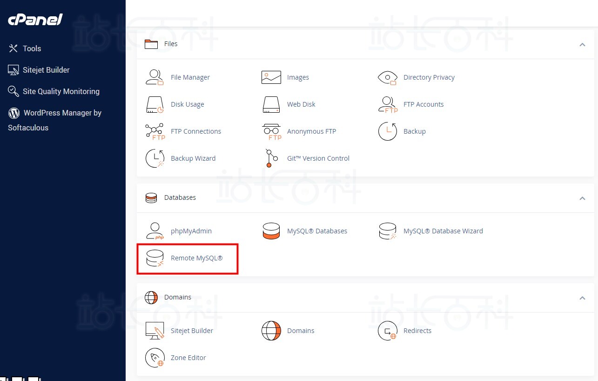Open the Remote MySQL® link

tap(197, 258)
